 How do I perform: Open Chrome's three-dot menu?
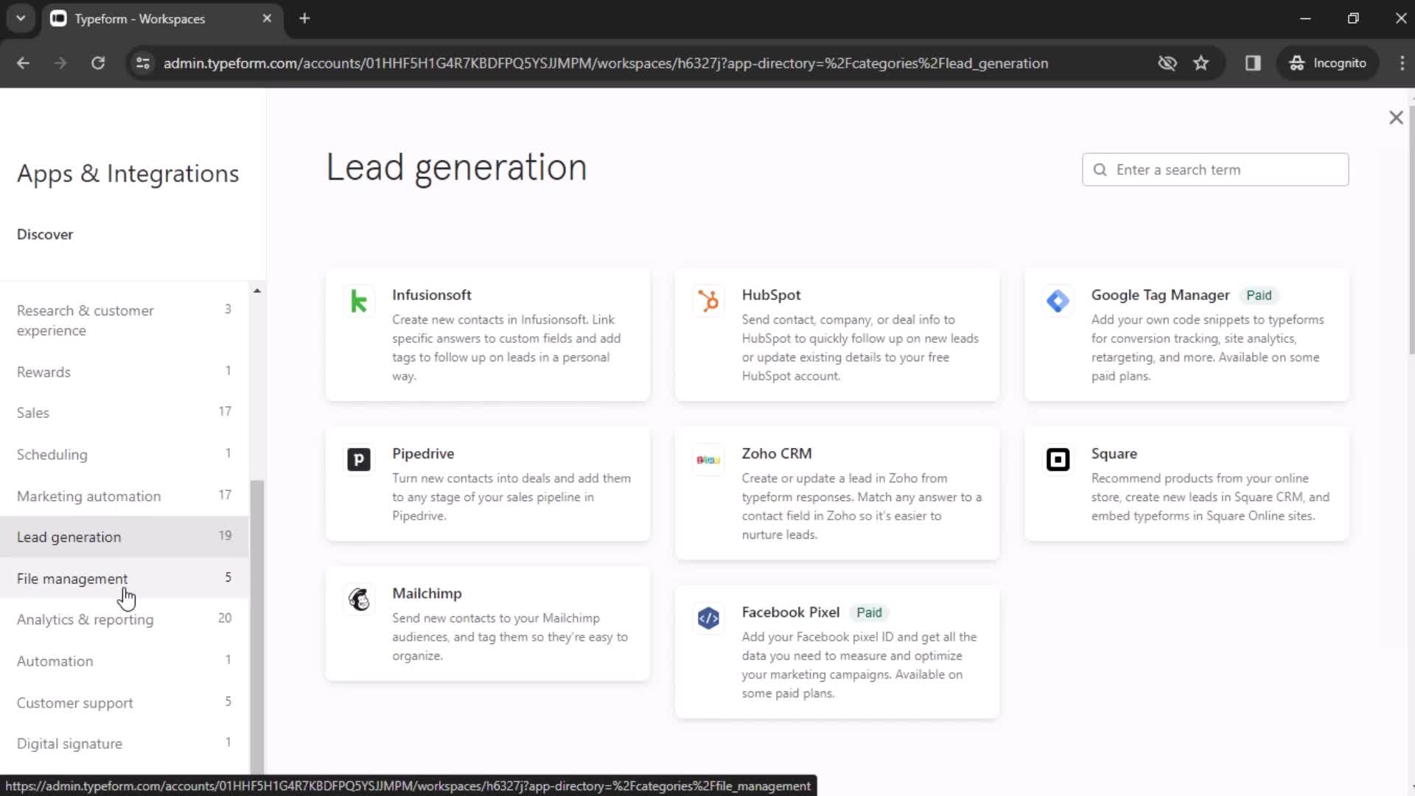point(1402,63)
